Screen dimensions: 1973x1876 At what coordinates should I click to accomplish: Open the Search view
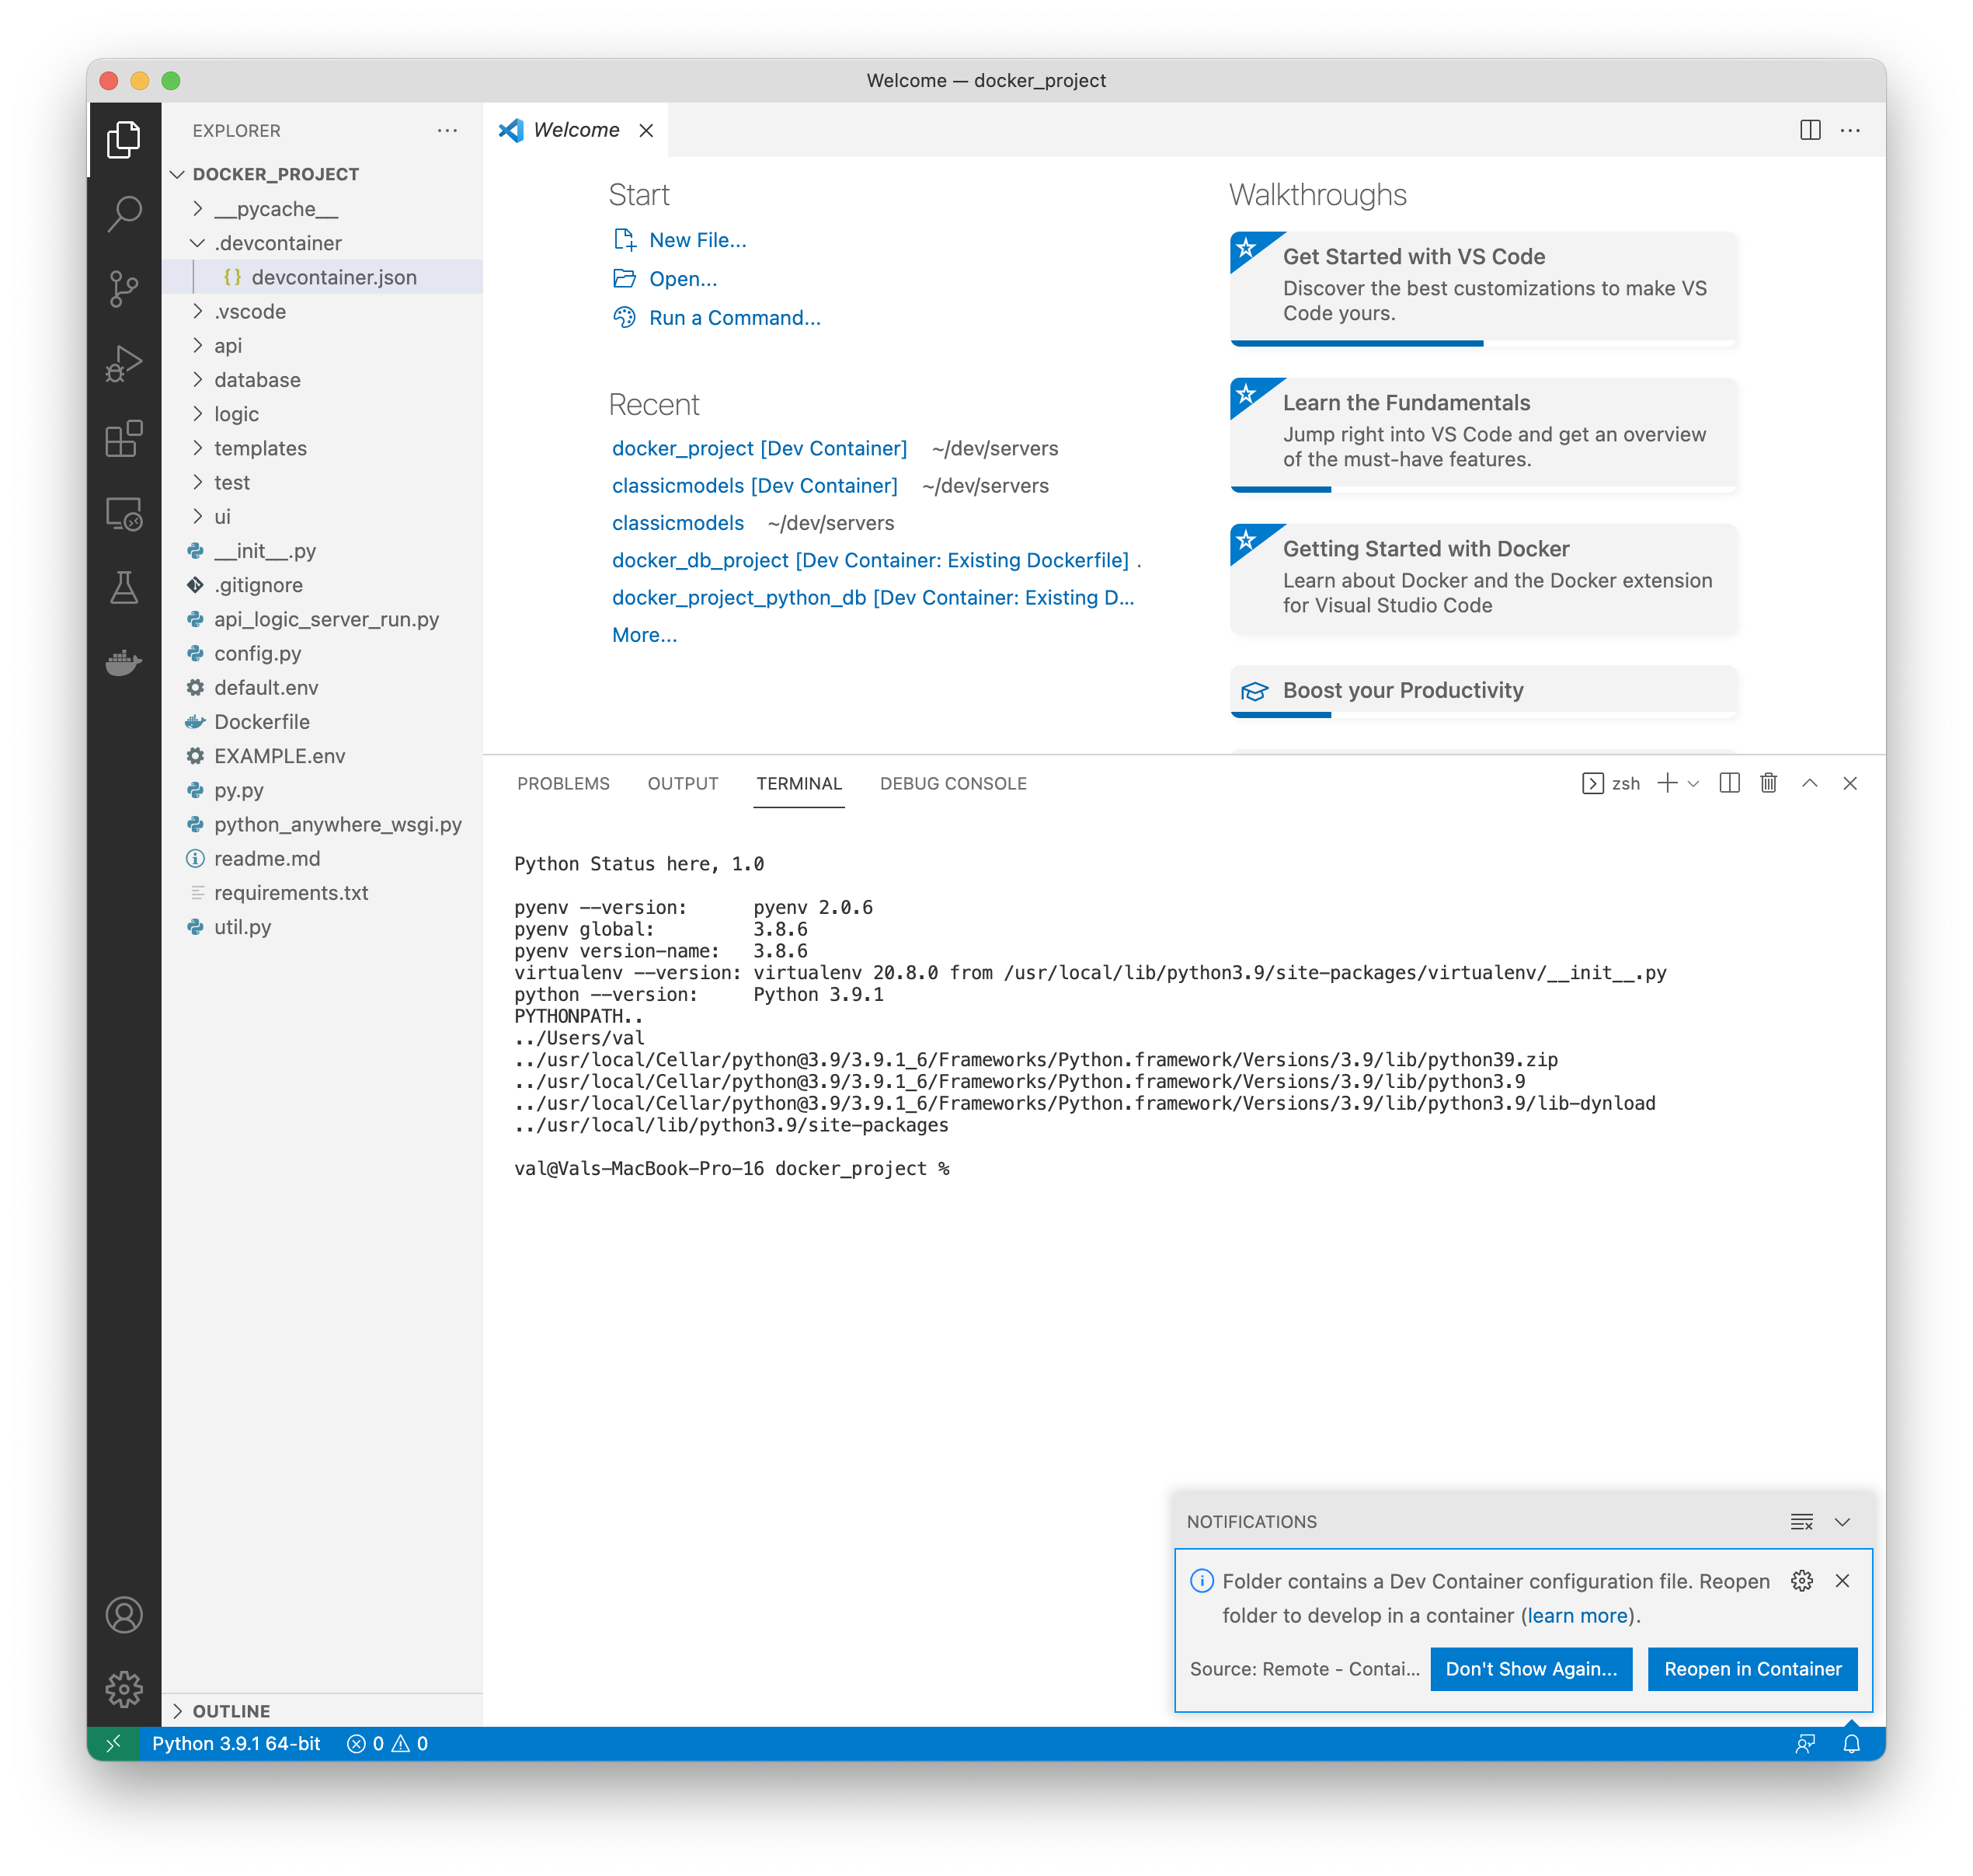124,213
